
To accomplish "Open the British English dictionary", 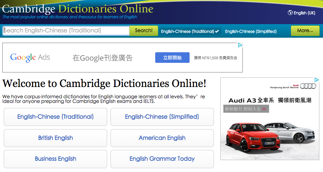I will 55,138.
